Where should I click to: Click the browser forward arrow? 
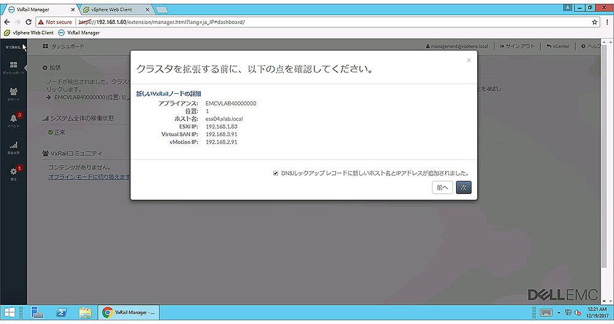tap(17, 22)
